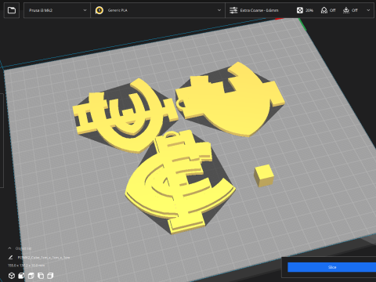
Task: Open the Prusa i3 Mk2 printer dropdown
Action: pos(57,10)
